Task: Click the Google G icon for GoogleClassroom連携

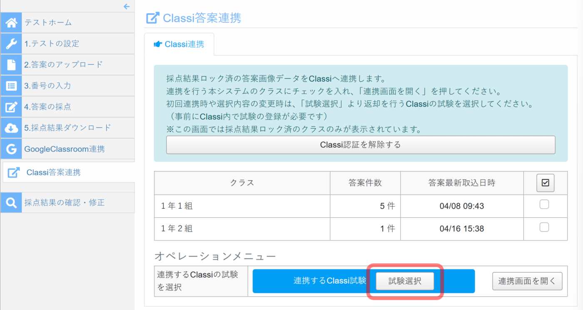Action: (11, 149)
